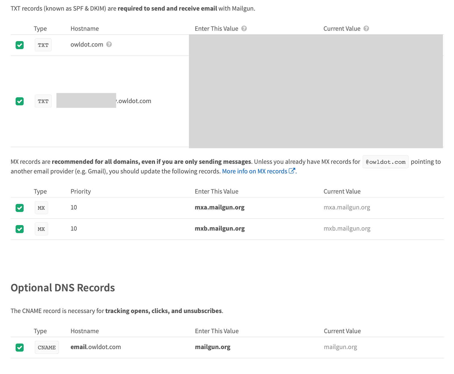
Task: Click the TXT type badge for owldot.com
Action: [x=43, y=45]
